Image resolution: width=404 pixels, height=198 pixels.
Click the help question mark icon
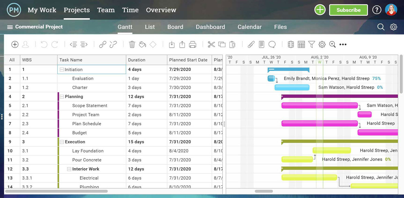pos(377,10)
